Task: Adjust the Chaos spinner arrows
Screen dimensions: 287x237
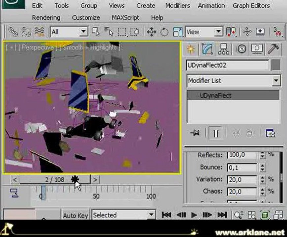Action: (263, 192)
